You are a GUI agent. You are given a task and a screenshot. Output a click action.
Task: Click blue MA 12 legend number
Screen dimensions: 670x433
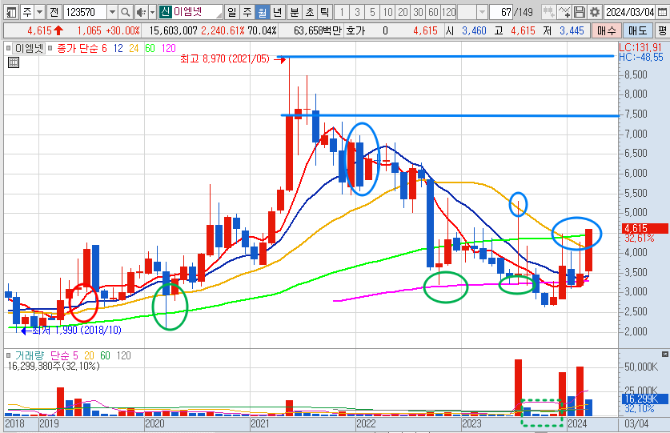pos(118,48)
